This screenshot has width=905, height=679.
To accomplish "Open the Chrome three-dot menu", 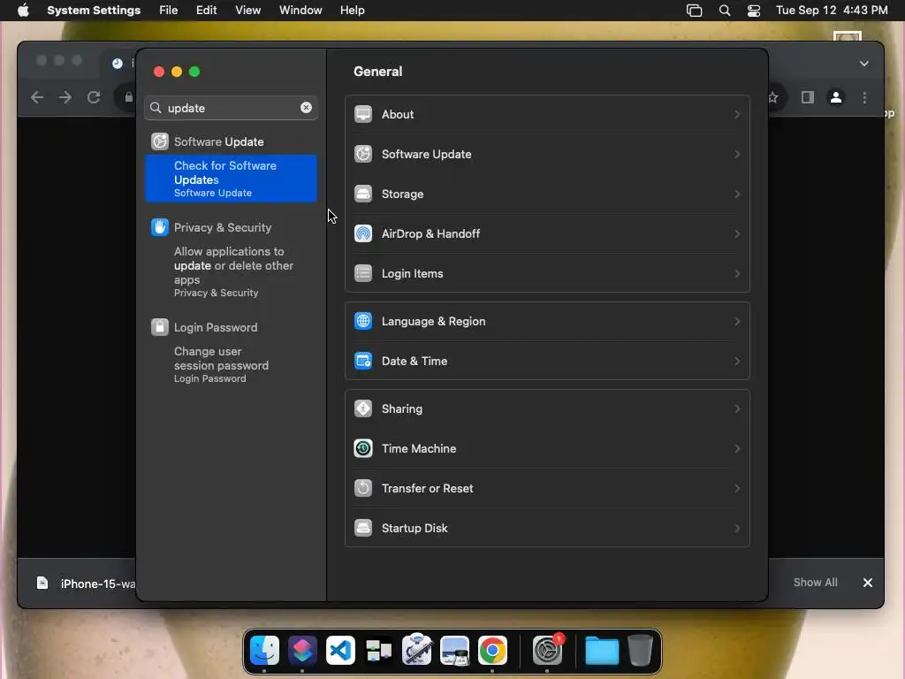I will click(x=864, y=97).
